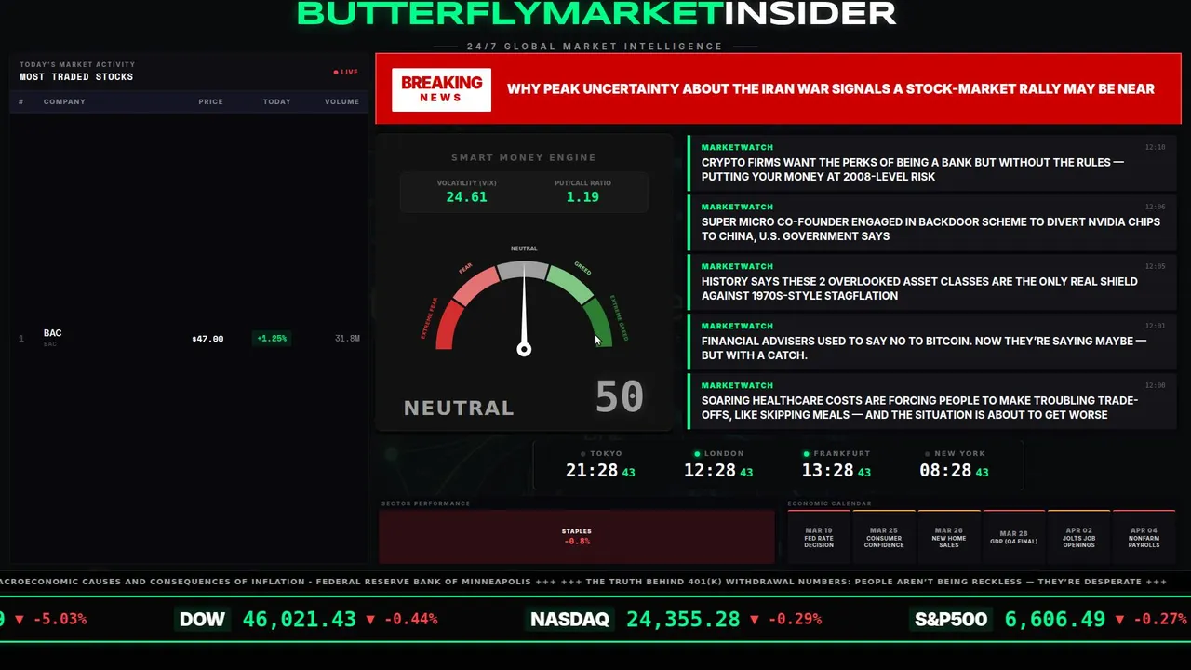Click the Tokyo clock 21:28

[592, 471]
